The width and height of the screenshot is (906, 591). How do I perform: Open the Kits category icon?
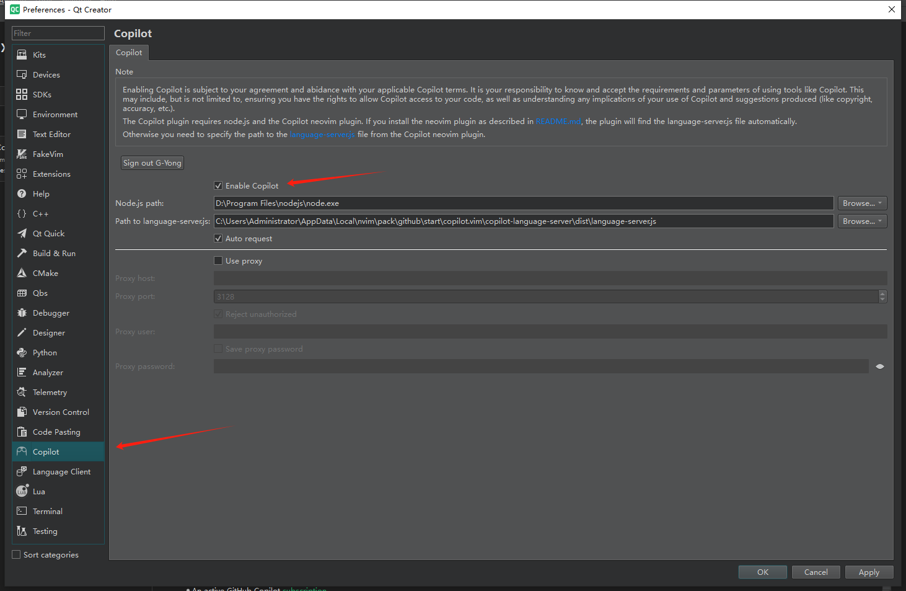22,55
